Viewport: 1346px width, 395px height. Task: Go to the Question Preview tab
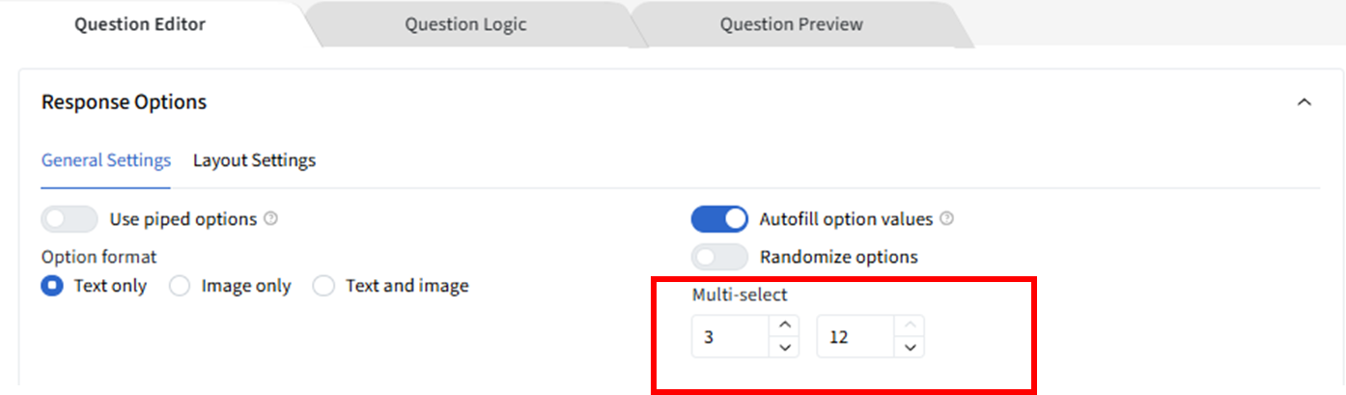coord(791,24)
